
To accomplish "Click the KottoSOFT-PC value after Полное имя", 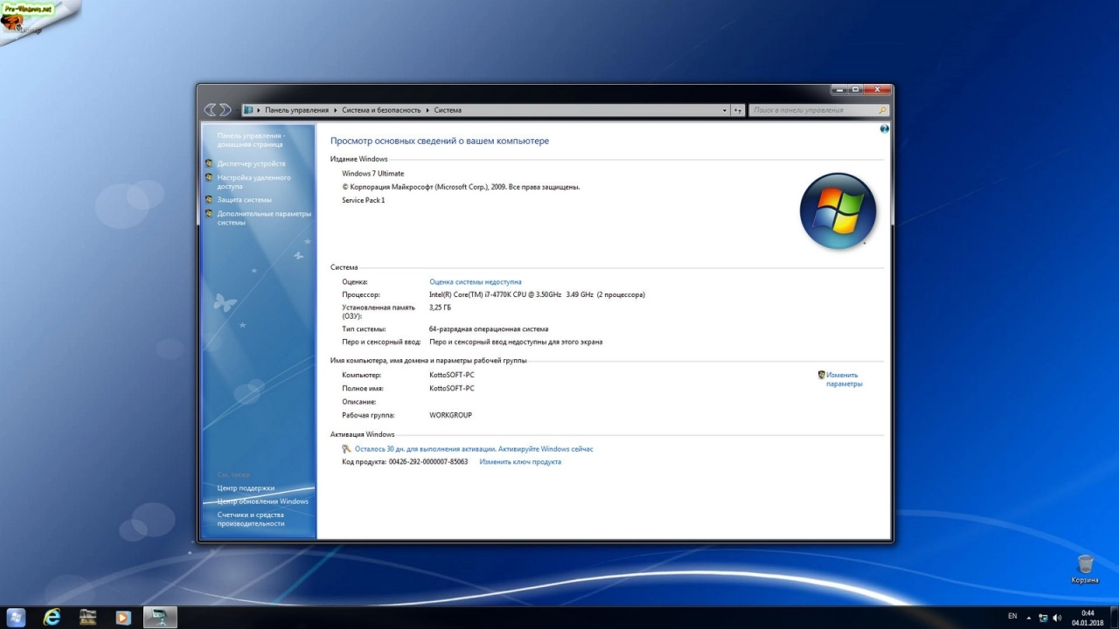I will [x=452, y=388].
